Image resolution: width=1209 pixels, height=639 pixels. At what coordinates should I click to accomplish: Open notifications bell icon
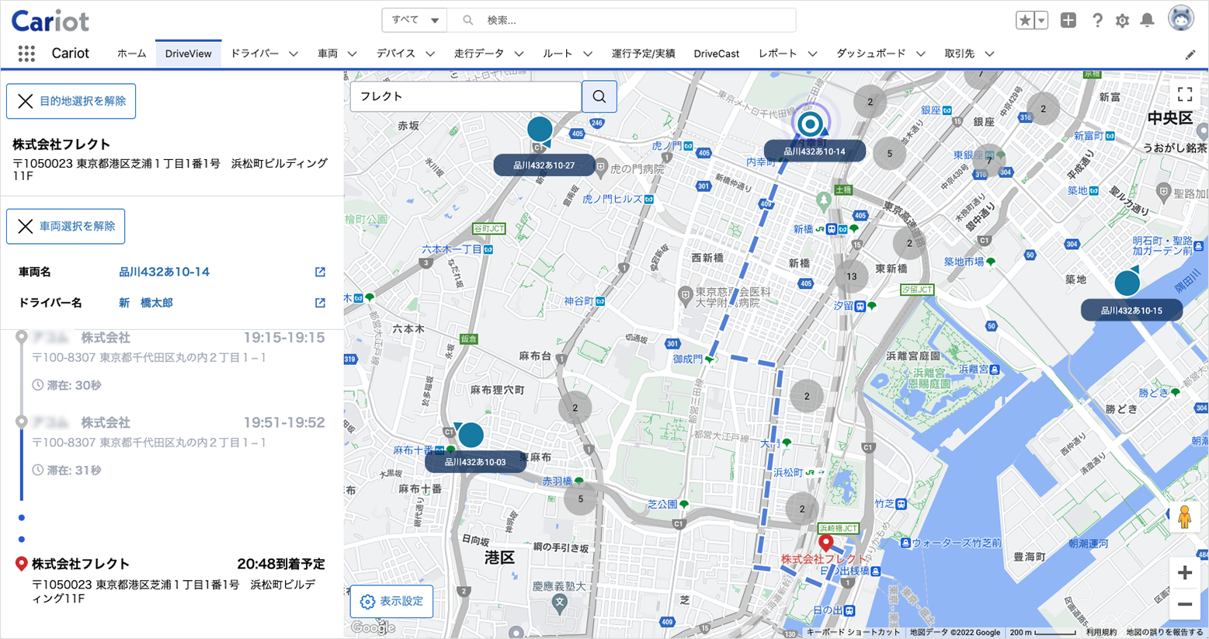tap(1147, 20)
